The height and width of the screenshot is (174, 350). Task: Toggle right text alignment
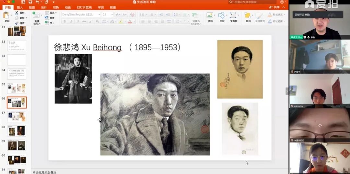pyautogui.click(x=156, y=21)
